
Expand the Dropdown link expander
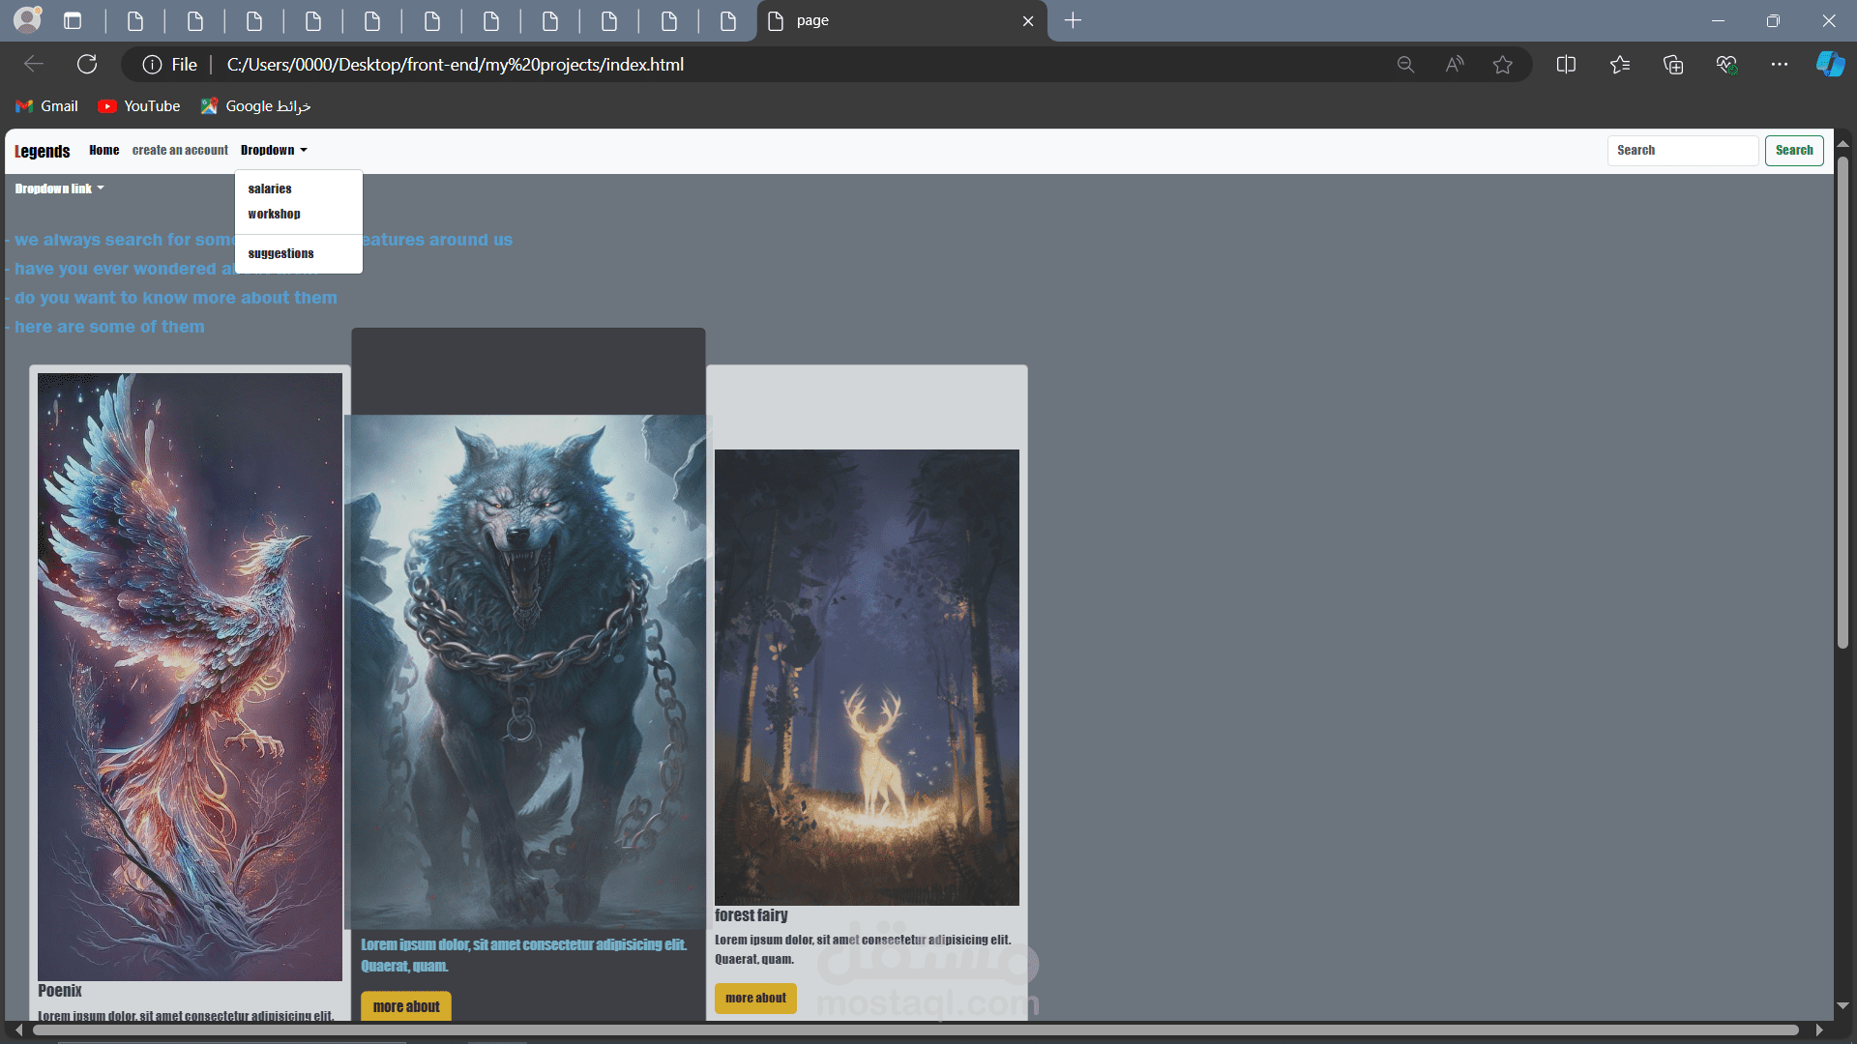pyautogui.click(x=59, y=188)
